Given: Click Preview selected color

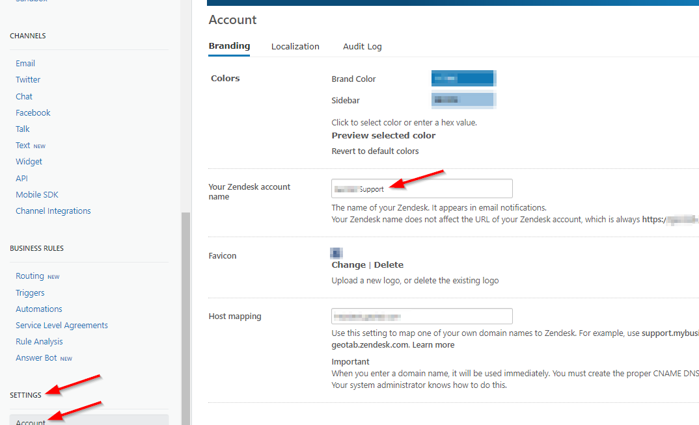Looking at the screenshot, I should pos(383,135).
